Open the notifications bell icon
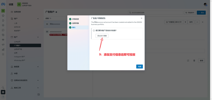The height and width of the screenshot is (100, 212). tap(3, 20)
